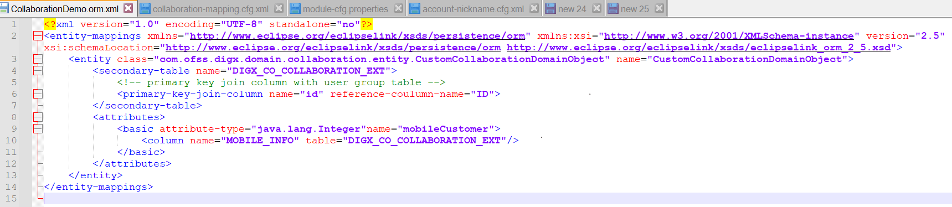Click the entity name "CustomCollaborationDomainObject" value

click(747, 59)
